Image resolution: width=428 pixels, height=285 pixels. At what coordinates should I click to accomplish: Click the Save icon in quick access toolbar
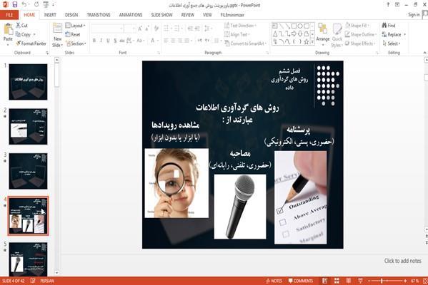(x=15, y=4)
